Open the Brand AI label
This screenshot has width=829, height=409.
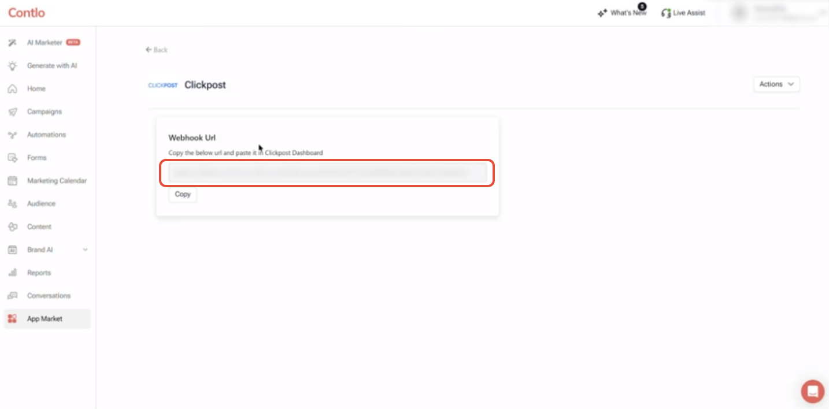40,250
